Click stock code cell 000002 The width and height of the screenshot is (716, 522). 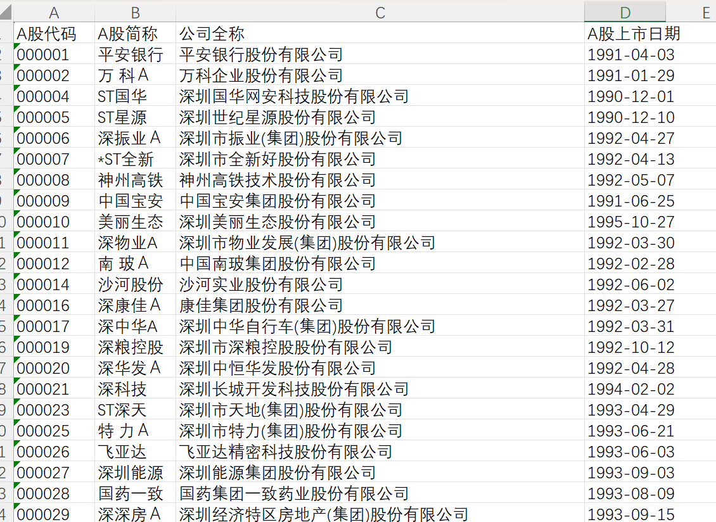pyautogui.click(x=43, y=75)
